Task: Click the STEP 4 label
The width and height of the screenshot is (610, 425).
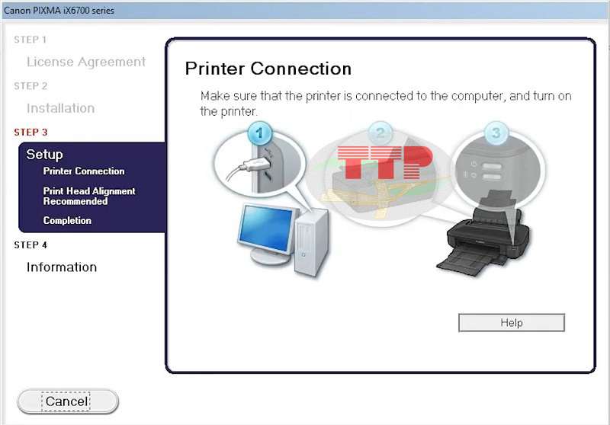Action: [x=30, y=244]
